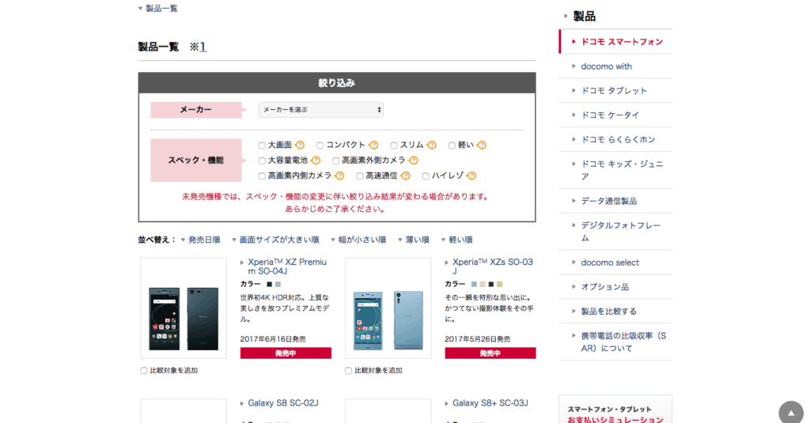Open the 製品 sidebar heading
Screen dimensions: 810x423
coord(585,16)
